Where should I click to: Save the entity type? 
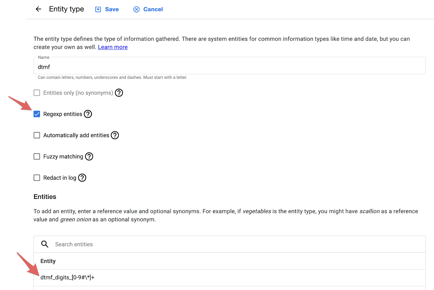pos(107,9)
